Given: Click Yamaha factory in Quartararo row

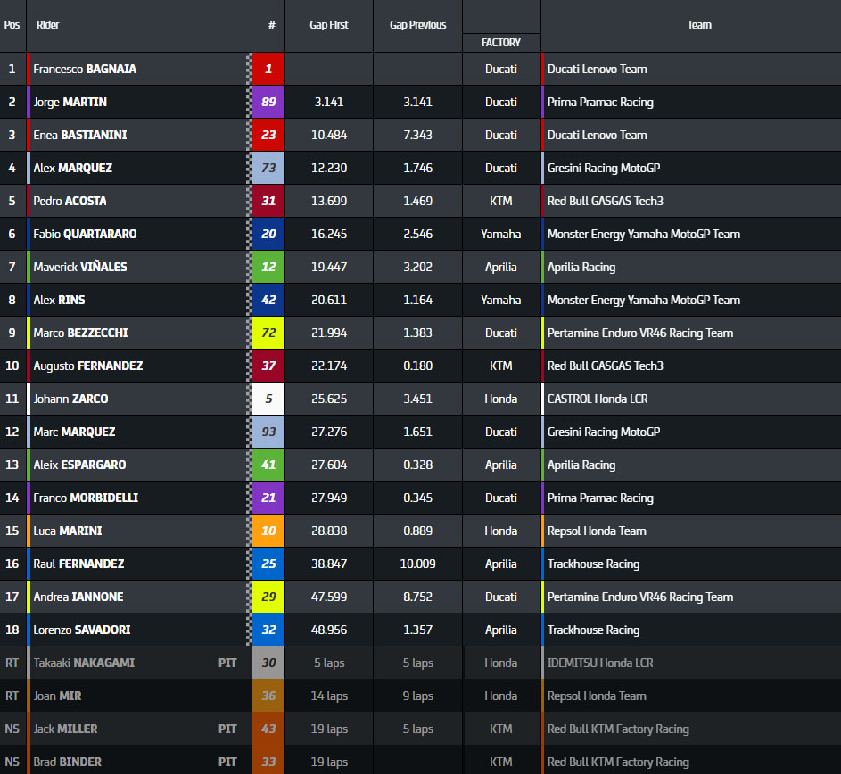Looking at the screenshot, I should point(501,234).
